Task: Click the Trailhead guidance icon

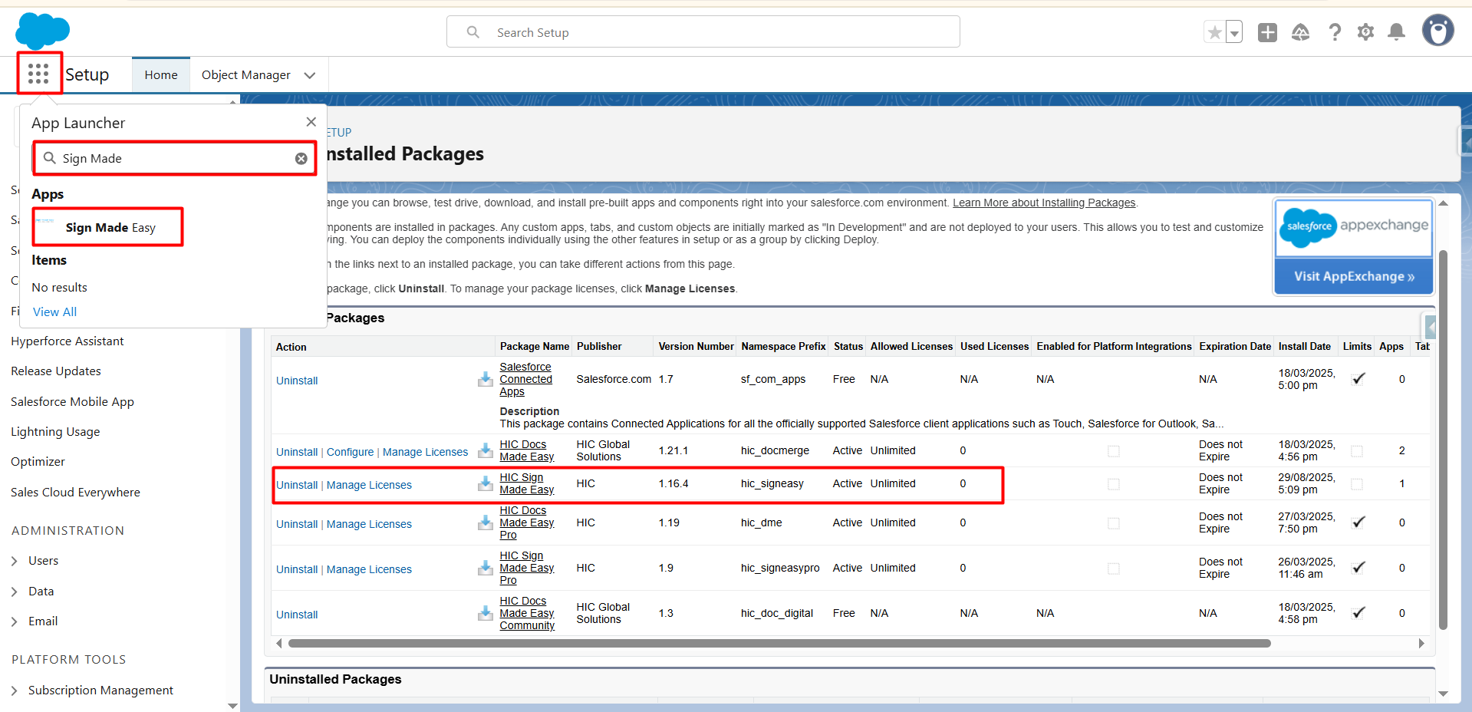Action: 1300,32
